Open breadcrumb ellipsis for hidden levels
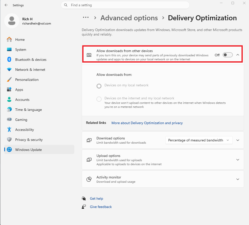Image resolution: width=249 pixels, height=225 pixels. (x=86, y=17)
